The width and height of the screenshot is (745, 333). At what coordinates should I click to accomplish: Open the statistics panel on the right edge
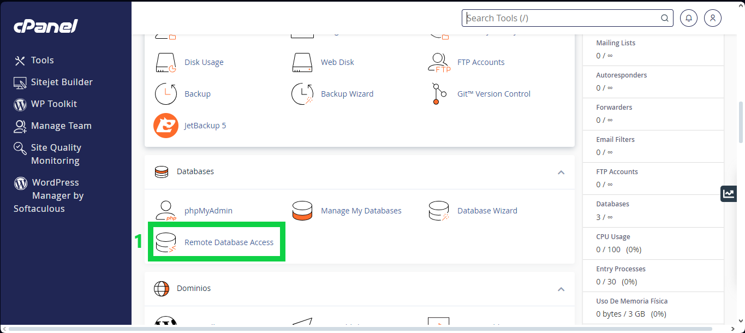click(x=728, y=193)
